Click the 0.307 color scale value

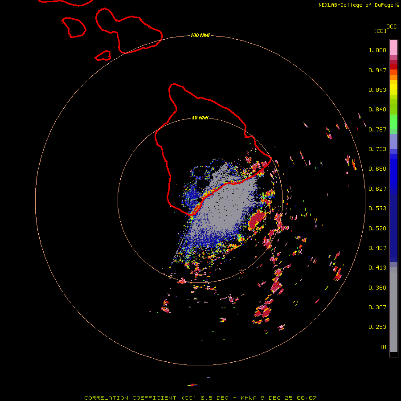[377, 307]
